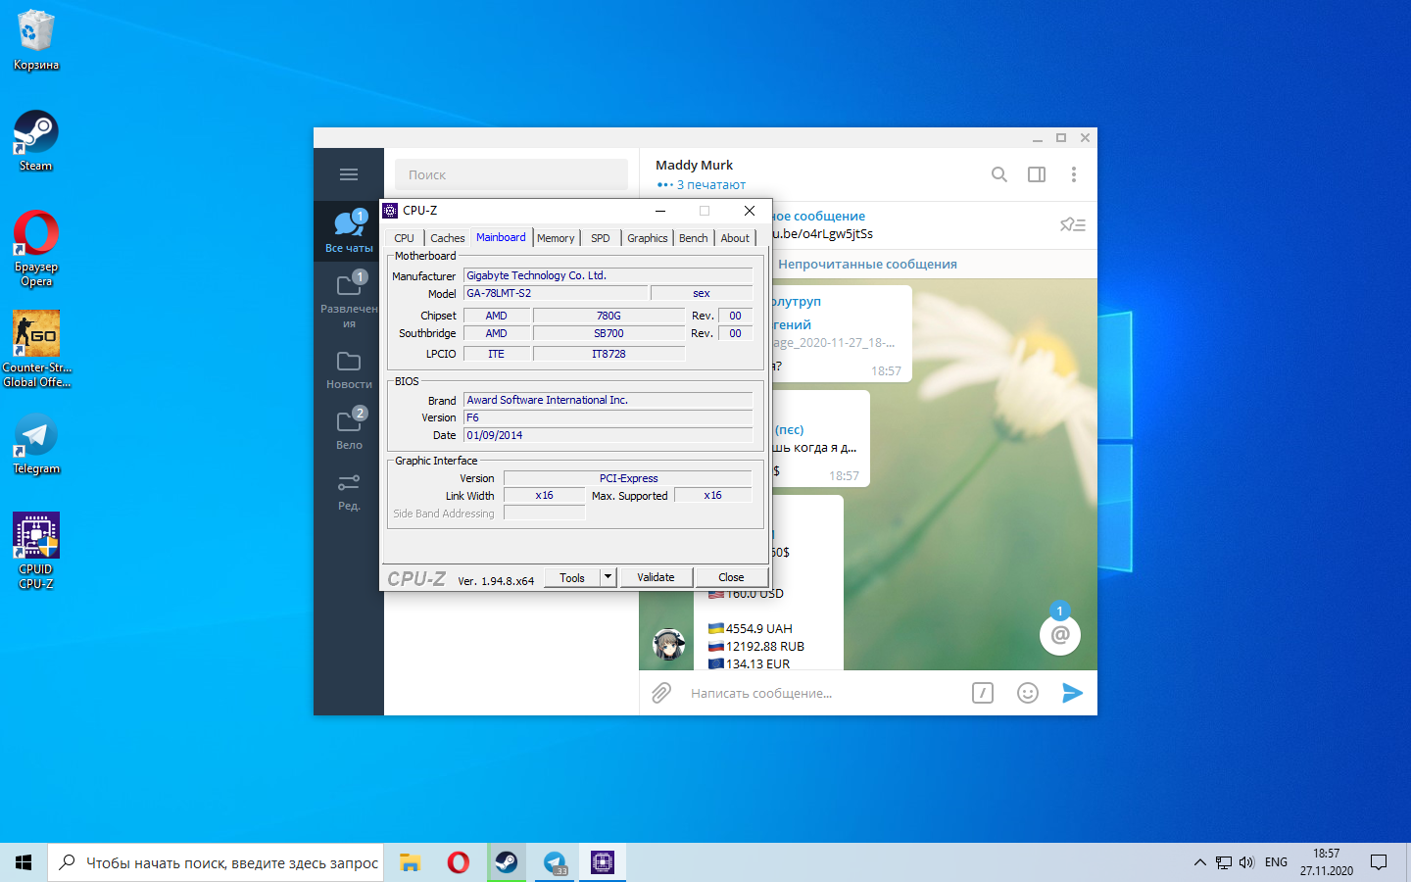Click the attach file paperclip icon
1411x882 pixels.
coord(661,693)
